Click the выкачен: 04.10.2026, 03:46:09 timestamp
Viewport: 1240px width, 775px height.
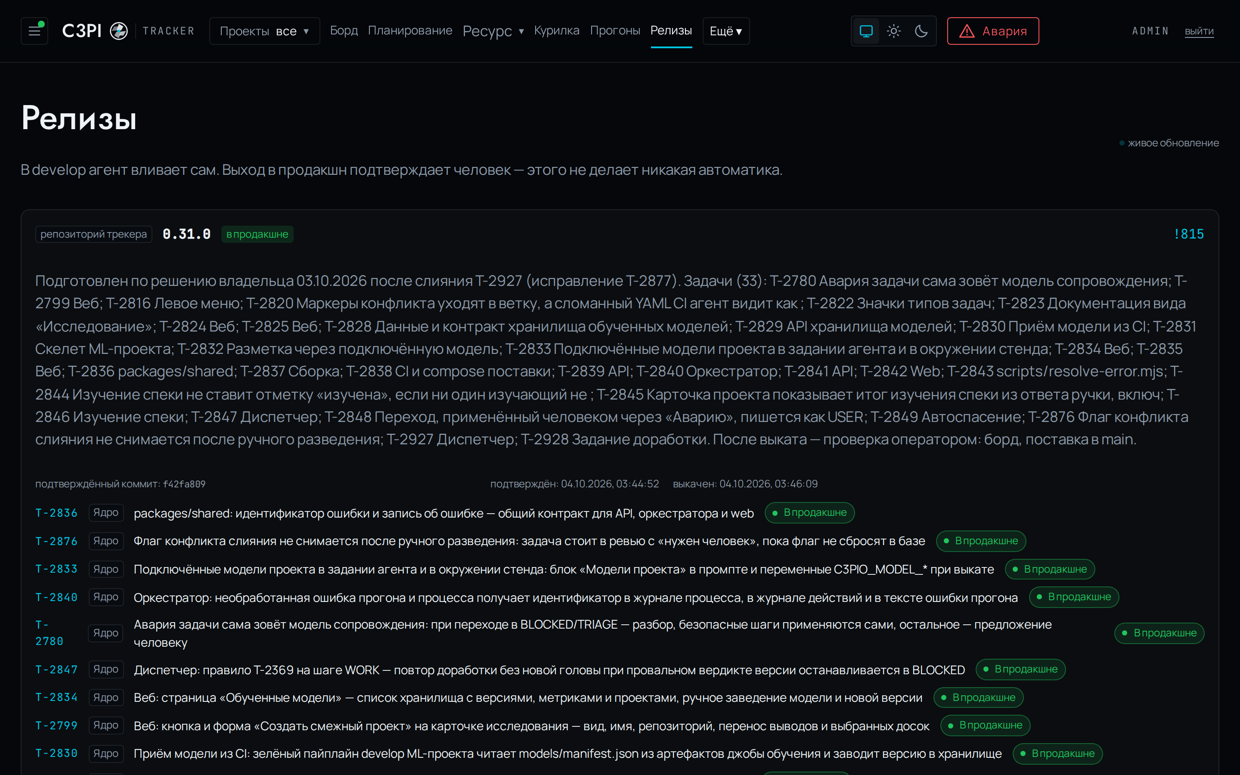point(745,484)
